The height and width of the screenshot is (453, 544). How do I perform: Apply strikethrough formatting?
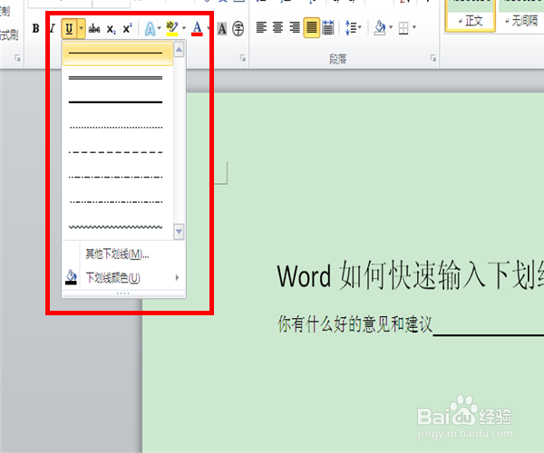click(x=94, y=29)
